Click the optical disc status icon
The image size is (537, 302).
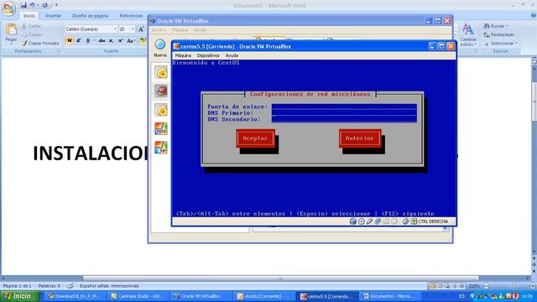point(362,221)
